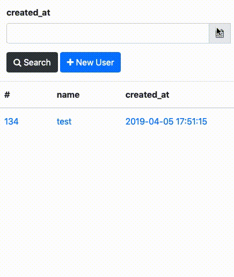Screen dimensions: 234x277
Task: Select the table row for user 134
Action: (117, 121)
